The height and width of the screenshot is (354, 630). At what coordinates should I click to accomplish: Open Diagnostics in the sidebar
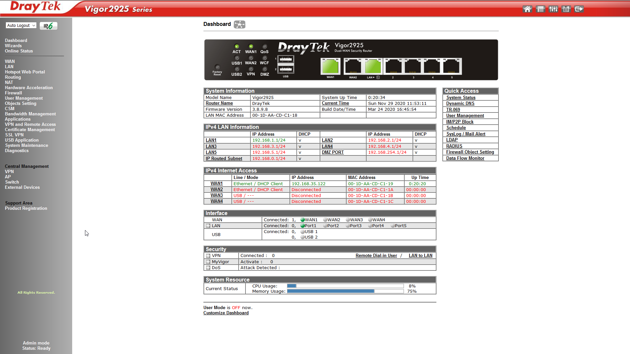(x=17, y=151)
